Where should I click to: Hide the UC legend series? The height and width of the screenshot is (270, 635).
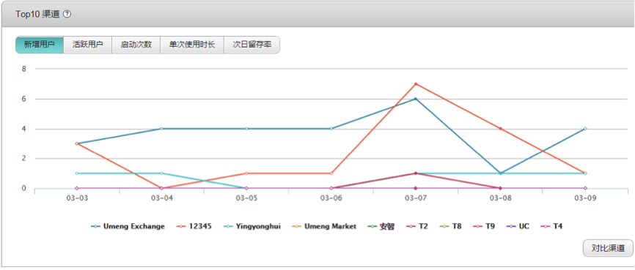pos(518,226)
